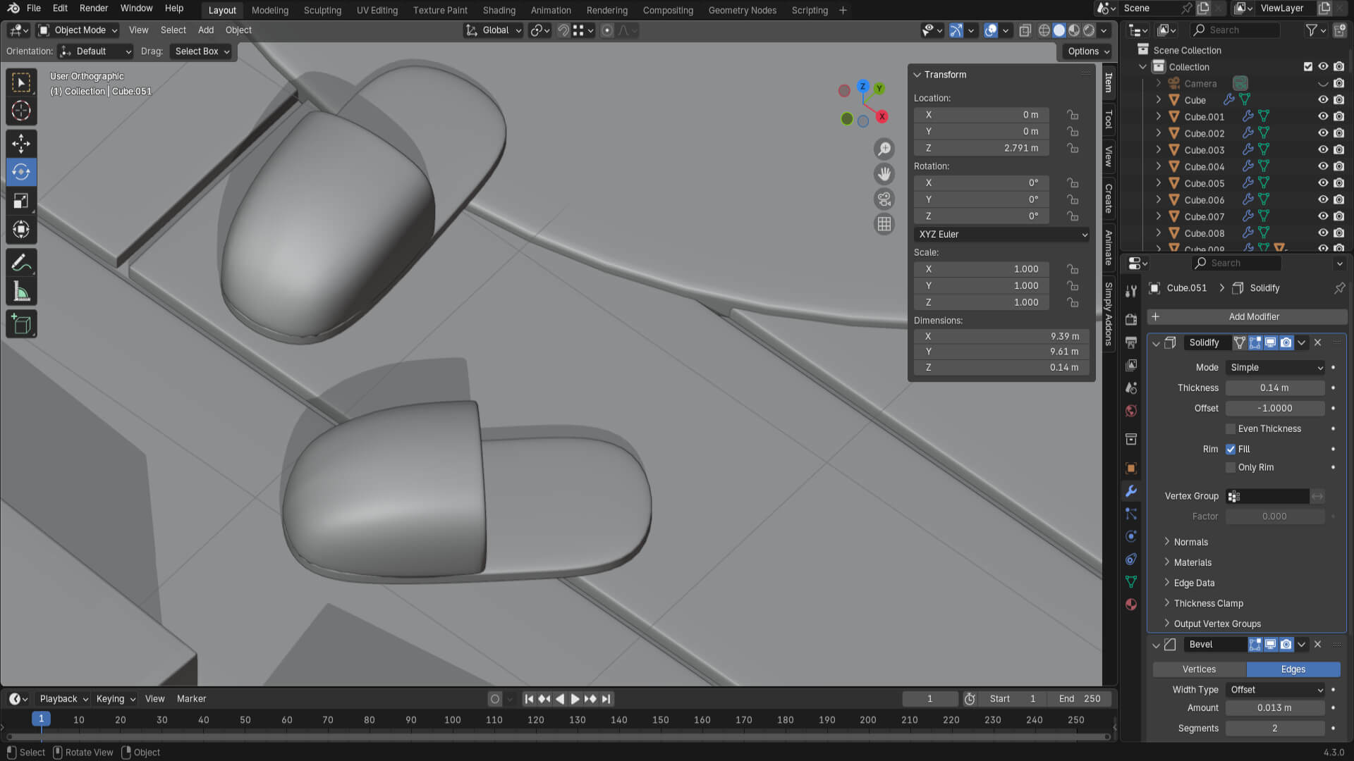1354x761 pixels.
Task: Hide Cube.003 with eye icon
Action: (1323, 149)
